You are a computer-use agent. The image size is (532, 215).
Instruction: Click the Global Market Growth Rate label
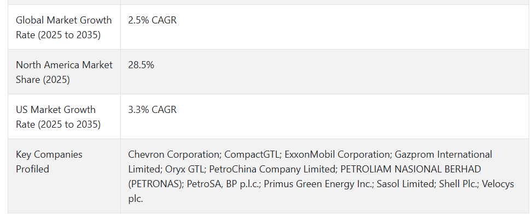[64, 27]
